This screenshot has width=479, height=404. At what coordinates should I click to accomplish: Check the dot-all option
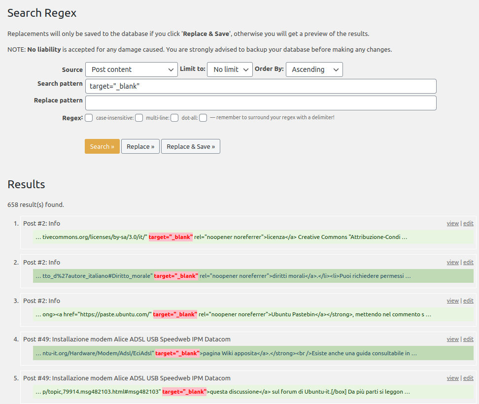(203, 118)
